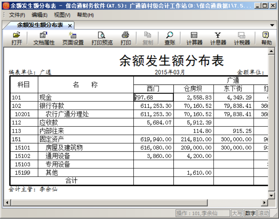Close the 余额发生额分布表 tab
279x219 pixels.
pyautogui.click(x=70, y=26)
